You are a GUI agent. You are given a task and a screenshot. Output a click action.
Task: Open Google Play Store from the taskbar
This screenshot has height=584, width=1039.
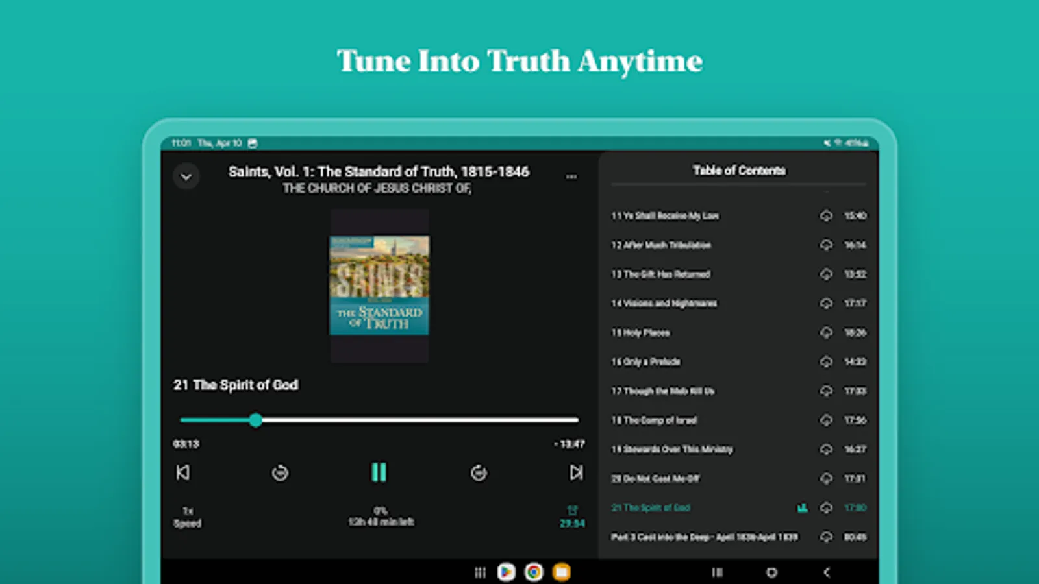[x=507, y=573]
